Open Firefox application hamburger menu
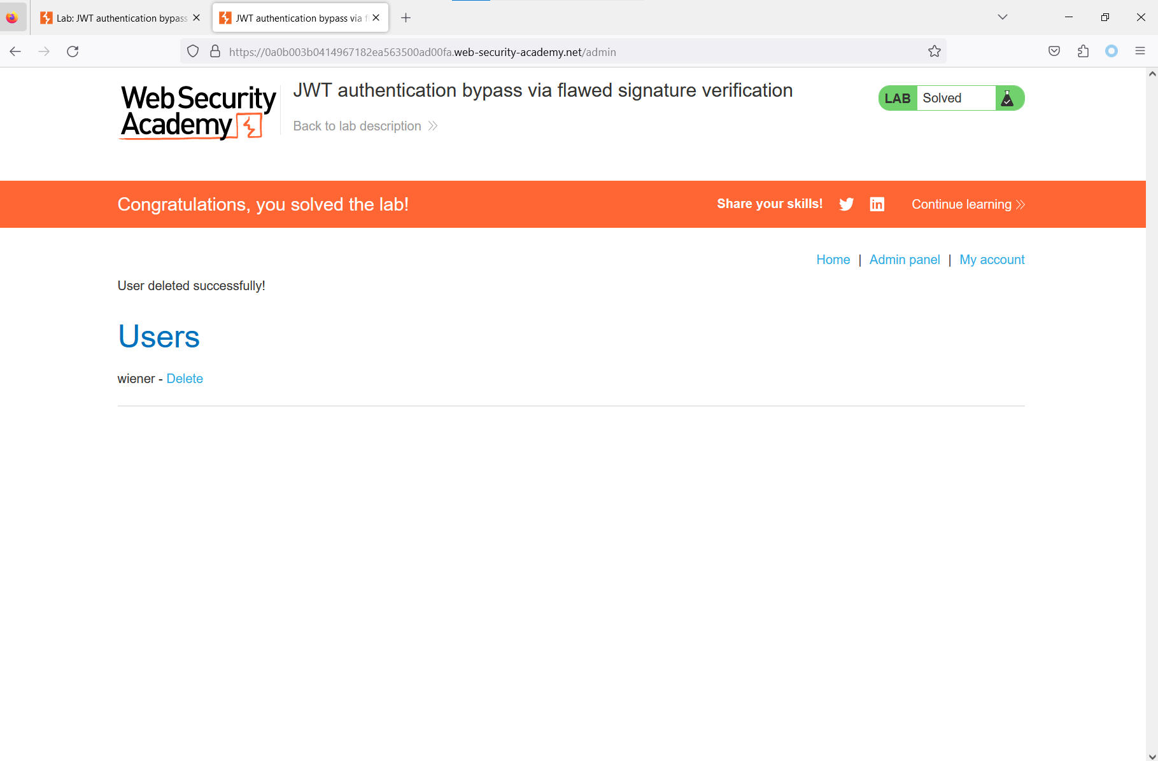This screenshot has width=1158, height=761. (x=1140, y=52)
